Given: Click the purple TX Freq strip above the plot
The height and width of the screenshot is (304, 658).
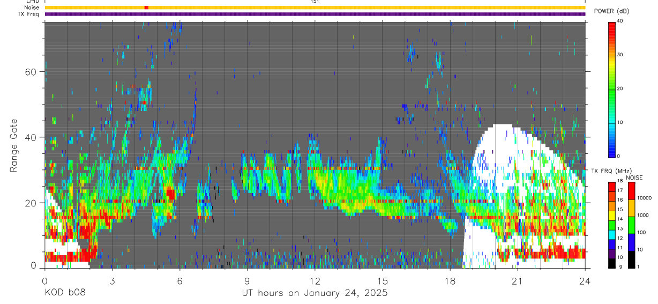Looking at the screenshot, I should [315, 14].
